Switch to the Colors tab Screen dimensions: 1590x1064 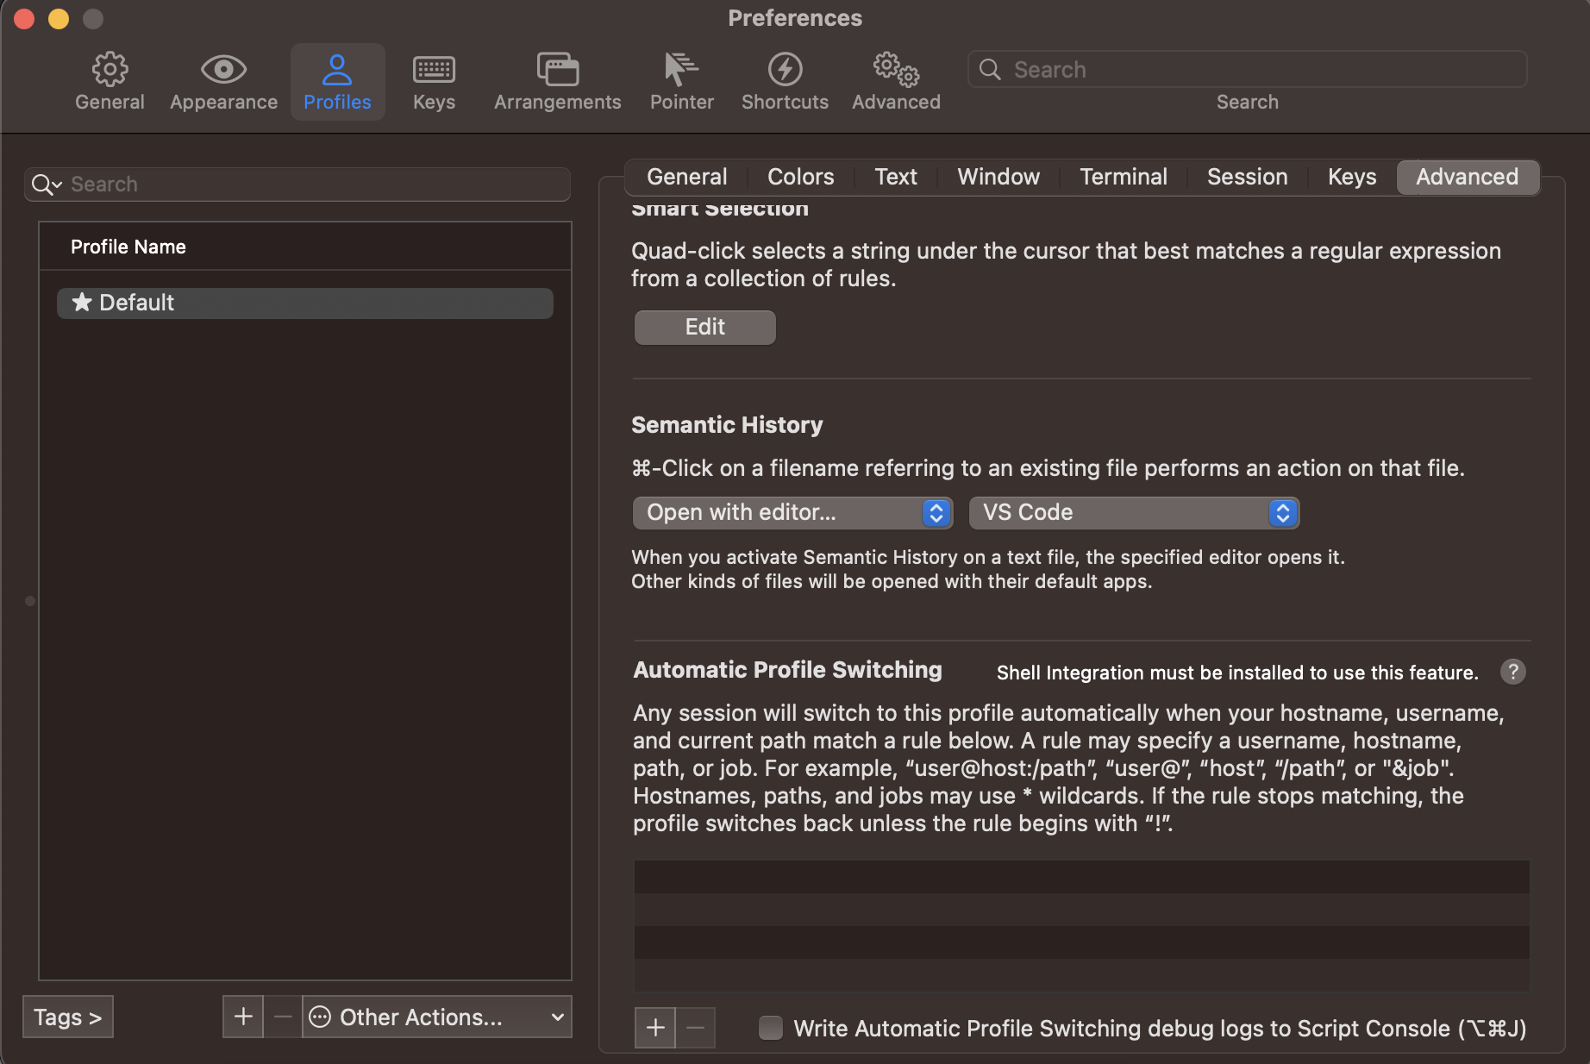tap(800, 177)
